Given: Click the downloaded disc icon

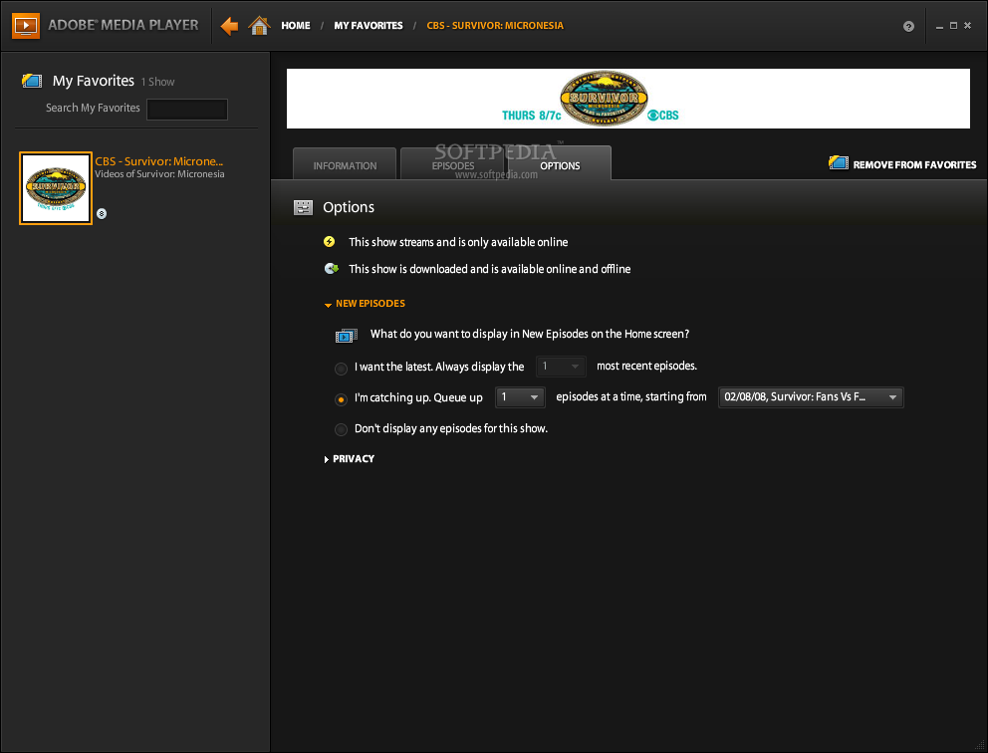Looking at the screenshot, I should tap(332, 269).
